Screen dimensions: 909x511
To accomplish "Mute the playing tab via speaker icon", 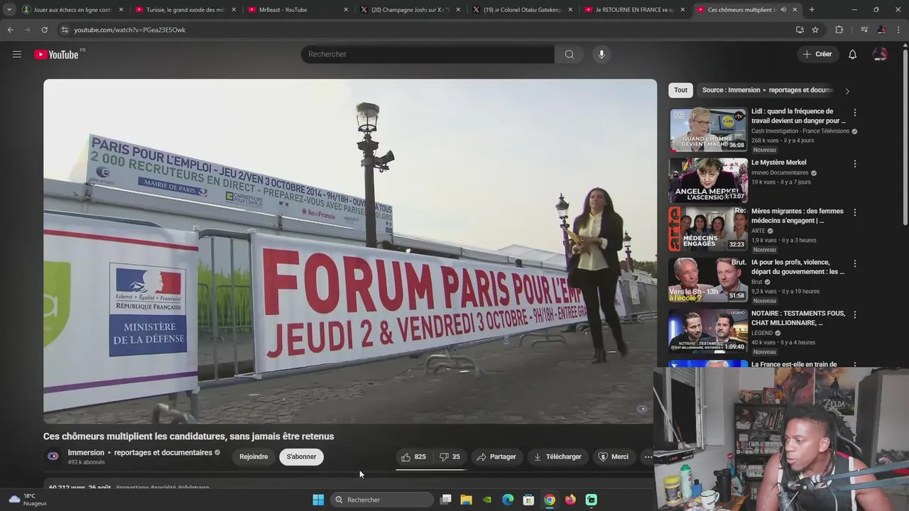I will pos(783,10).
